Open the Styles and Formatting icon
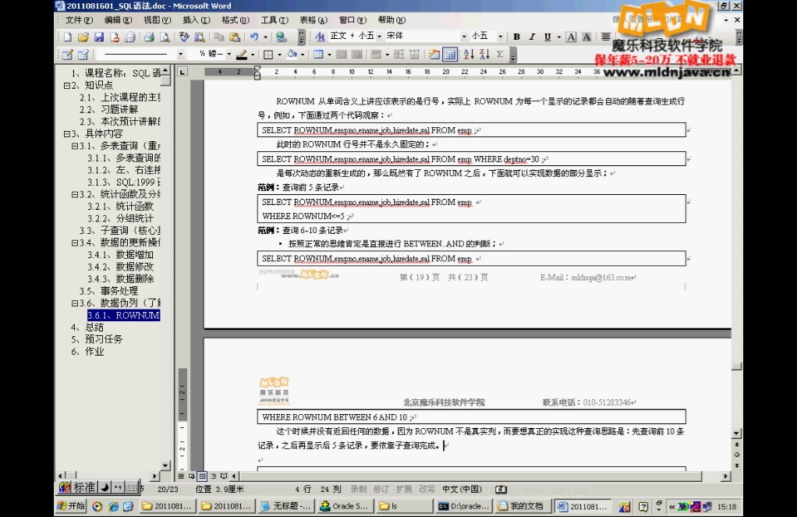 [x=320, y=37]
